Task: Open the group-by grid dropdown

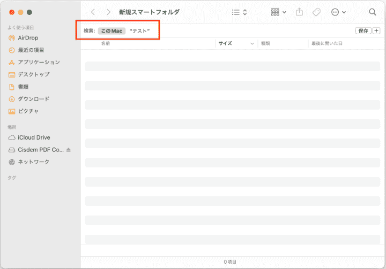Action: tap(278, 12)
